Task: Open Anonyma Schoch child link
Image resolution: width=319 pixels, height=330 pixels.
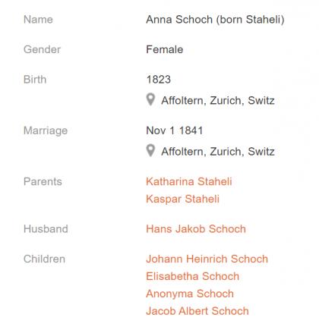Action: (x=190, y=294)
